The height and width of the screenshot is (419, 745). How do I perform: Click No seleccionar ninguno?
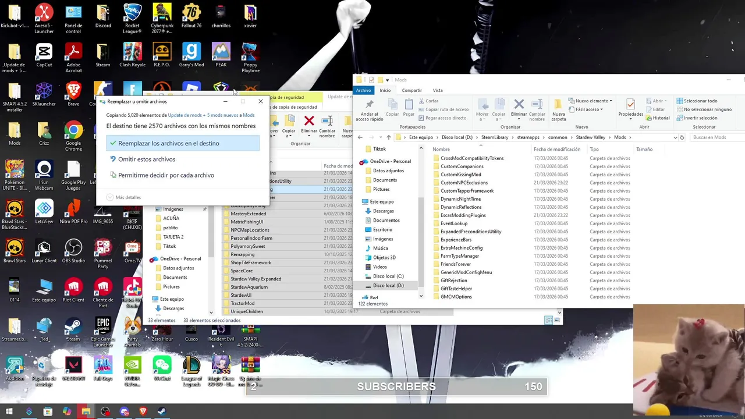tap(704, 109)
